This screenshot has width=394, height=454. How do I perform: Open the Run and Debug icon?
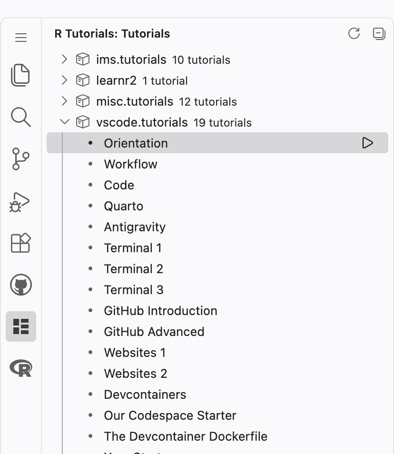tap(20, 202)
